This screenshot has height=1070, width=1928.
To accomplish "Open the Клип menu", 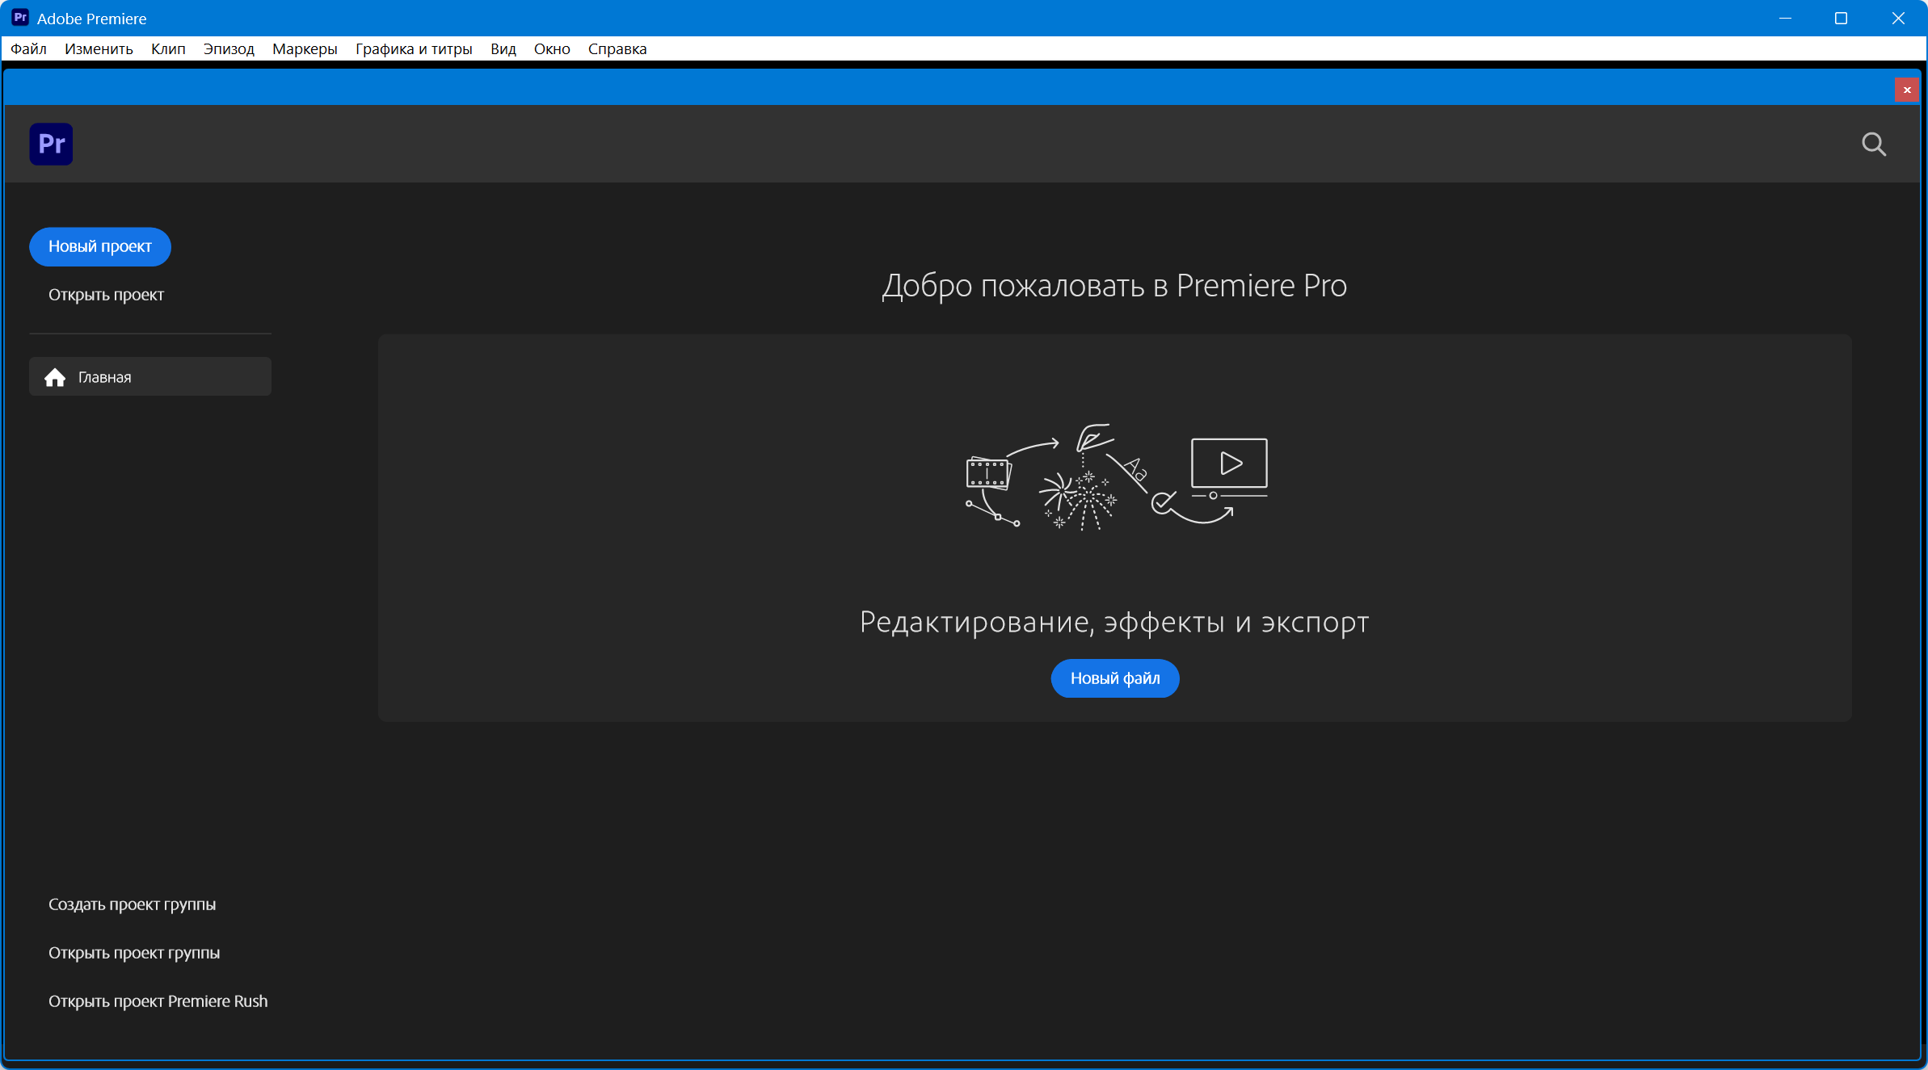I will click(168, 48).
